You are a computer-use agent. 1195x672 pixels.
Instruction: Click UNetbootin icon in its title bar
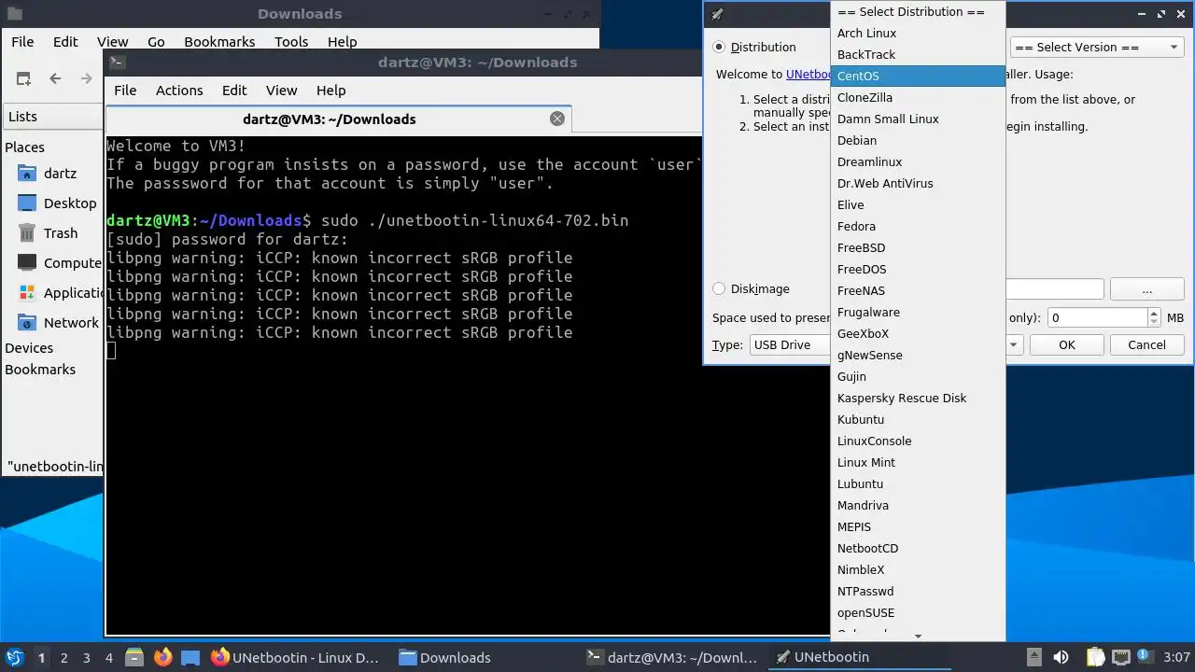point(716,14)
